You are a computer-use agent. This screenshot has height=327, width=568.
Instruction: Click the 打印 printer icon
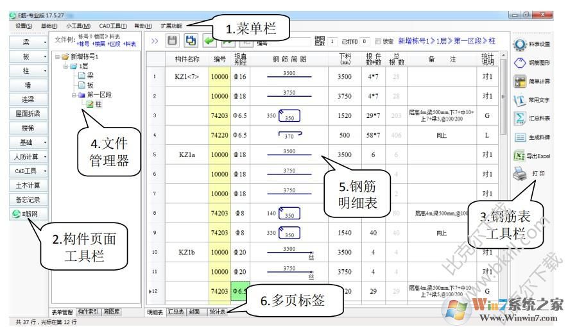point(520,174)
